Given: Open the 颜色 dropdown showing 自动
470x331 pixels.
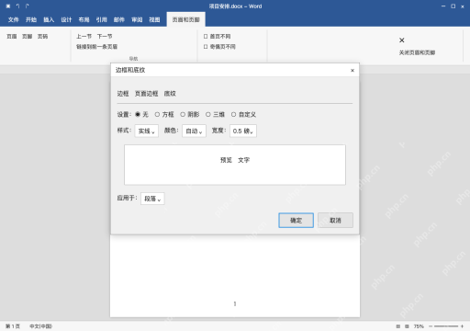Looking at the screenshot, I should tap(194, 131).
